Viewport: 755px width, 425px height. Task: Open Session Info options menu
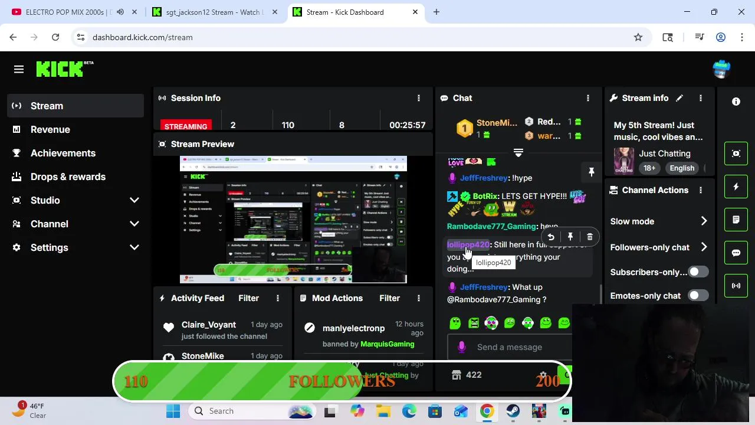click(x=419, y=98)
